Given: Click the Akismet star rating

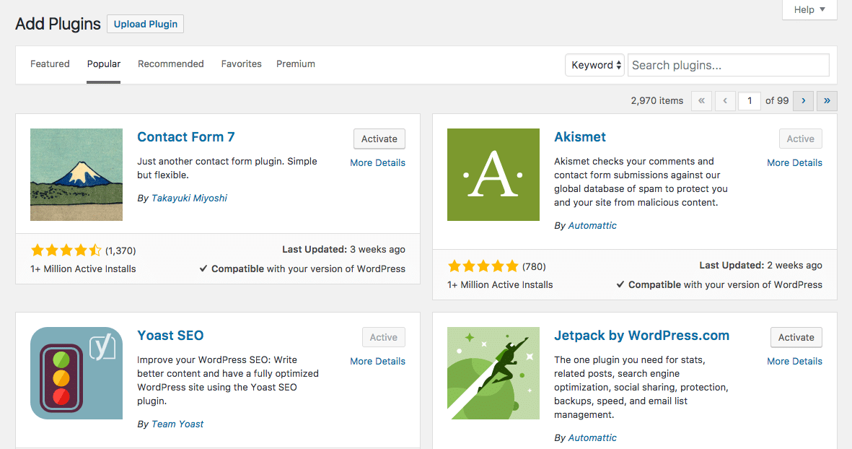Looking at the screenshot, I should tap(483, 266).
